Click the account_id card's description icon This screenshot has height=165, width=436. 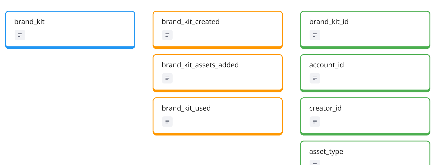[315, 78]
